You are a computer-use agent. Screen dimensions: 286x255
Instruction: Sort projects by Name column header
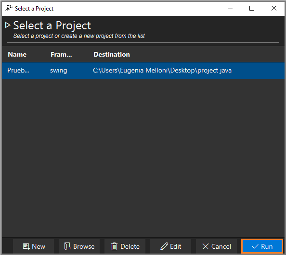17,54
